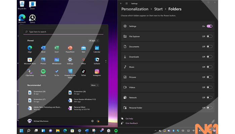Open the Mail pinned app
Screen dimensions: 235x134
click(x=84, y=49)
